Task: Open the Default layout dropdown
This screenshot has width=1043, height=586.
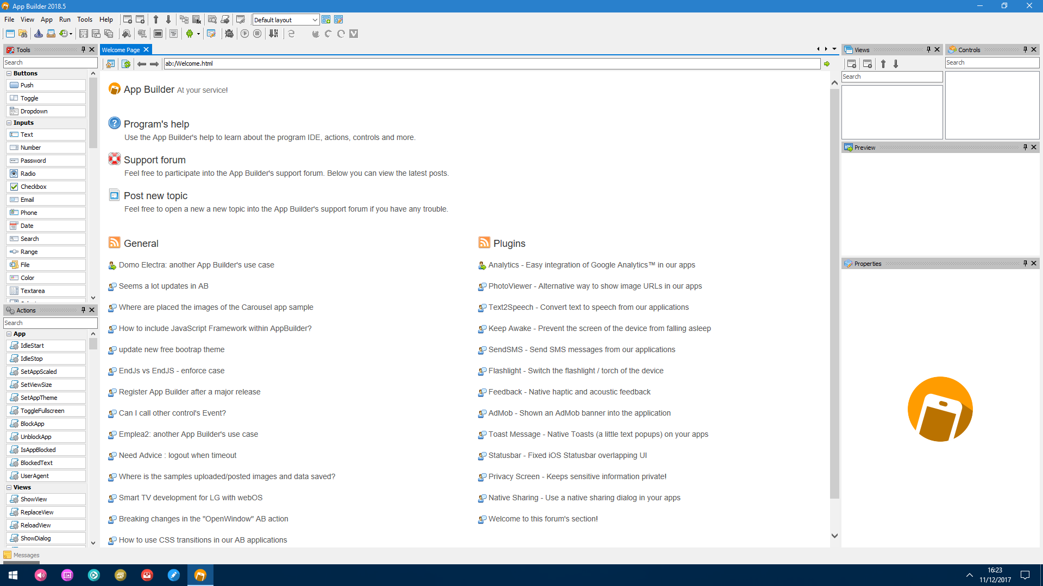Action: [x=286, y=20]
